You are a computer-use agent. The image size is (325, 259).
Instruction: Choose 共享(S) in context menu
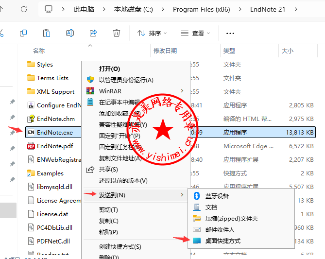(x=108, y=170)
